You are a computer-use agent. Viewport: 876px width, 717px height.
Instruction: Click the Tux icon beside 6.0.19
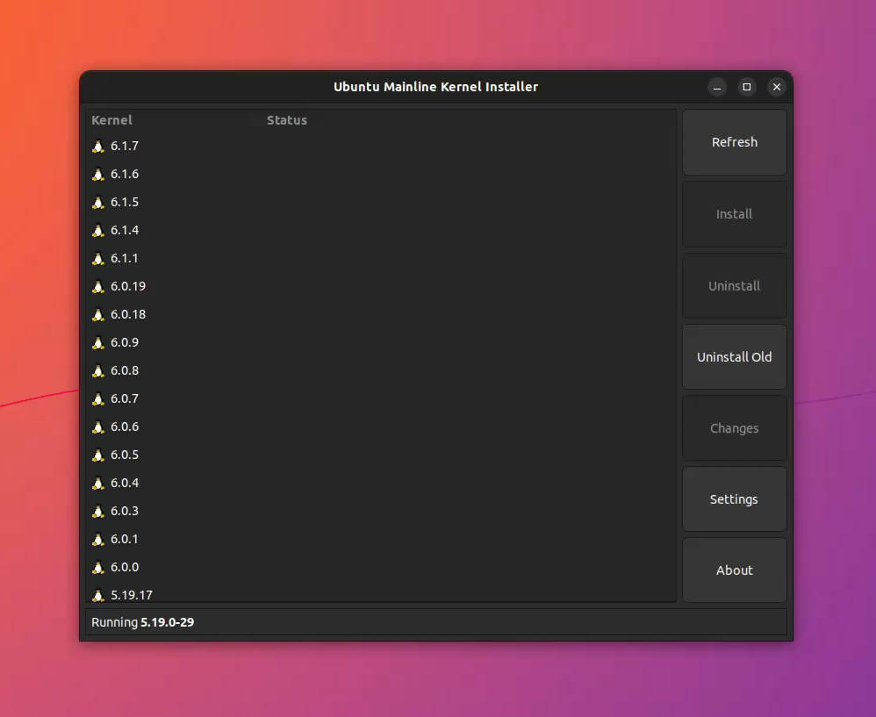(97, 286)
